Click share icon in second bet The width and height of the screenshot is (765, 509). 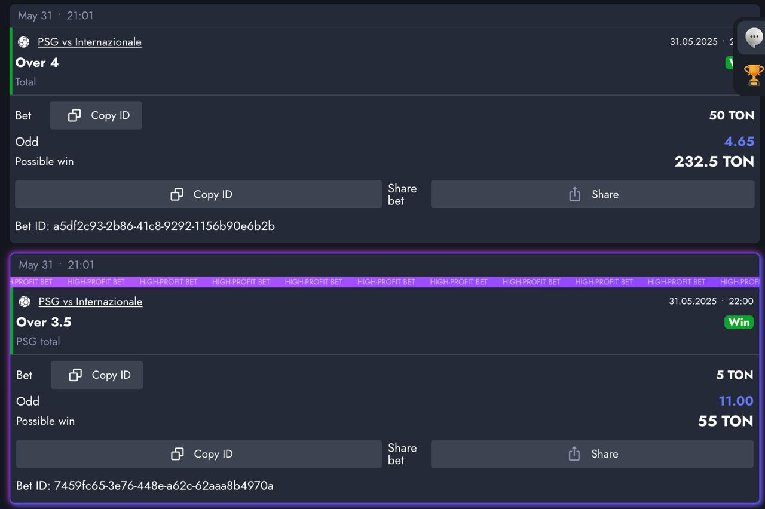pos(574,454)
